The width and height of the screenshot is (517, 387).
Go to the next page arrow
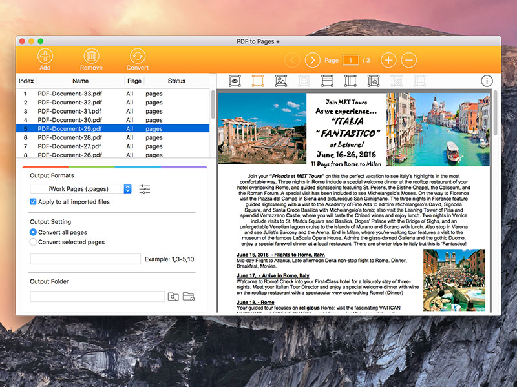pyautogui.click(x=313, y=60)
